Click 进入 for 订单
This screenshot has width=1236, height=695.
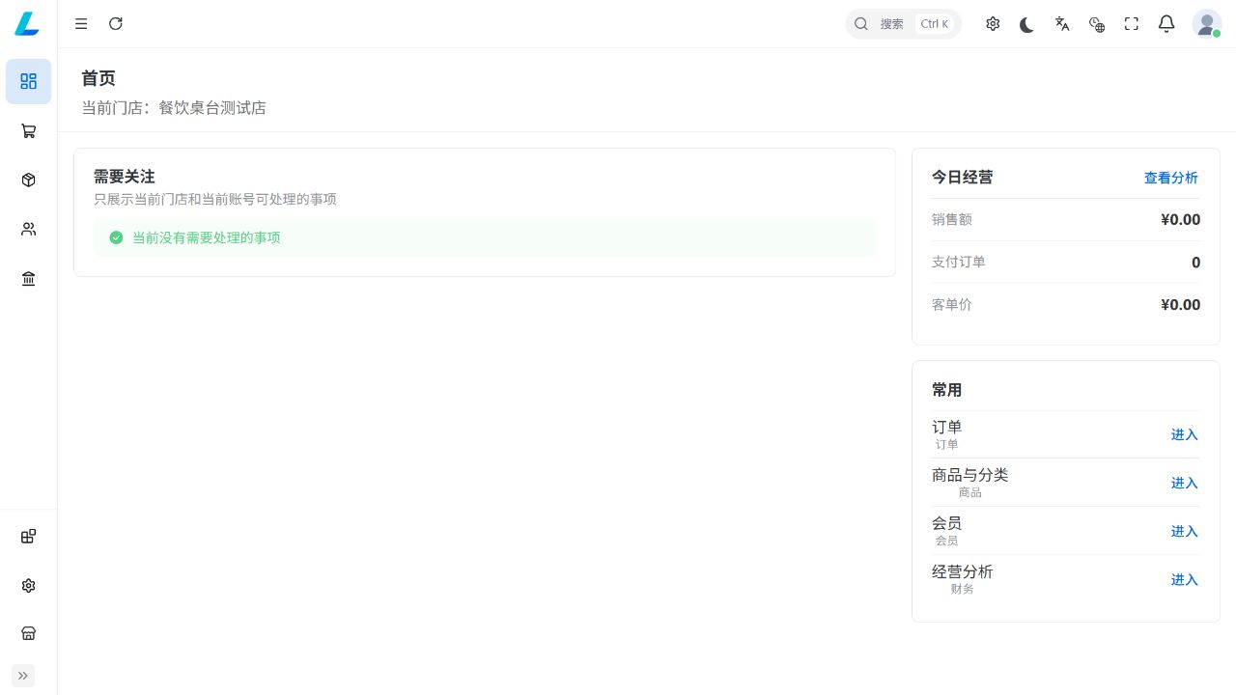(x=1185, y=434)
